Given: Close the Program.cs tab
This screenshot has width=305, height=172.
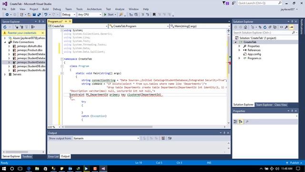Looking at the screenshot, I should [x=70, y=21].
